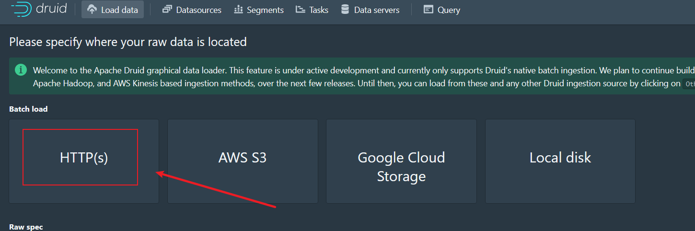Screen dimensions: 695x231
Task: Click the "Batch load" section heading
Action: coord(28,109)
